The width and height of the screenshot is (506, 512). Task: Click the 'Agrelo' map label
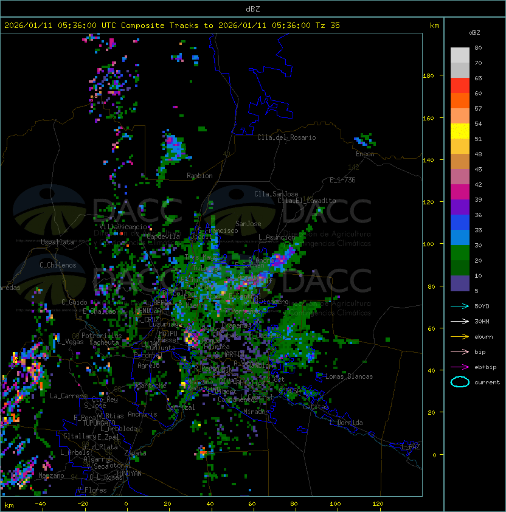148,365
